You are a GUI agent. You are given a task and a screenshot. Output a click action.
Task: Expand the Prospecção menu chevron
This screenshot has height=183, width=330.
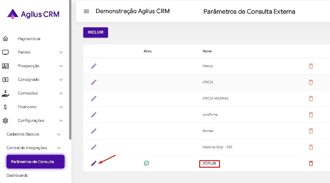point(61,66)
